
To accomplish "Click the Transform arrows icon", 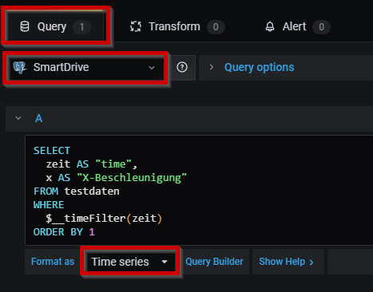I will pos(136,26).
